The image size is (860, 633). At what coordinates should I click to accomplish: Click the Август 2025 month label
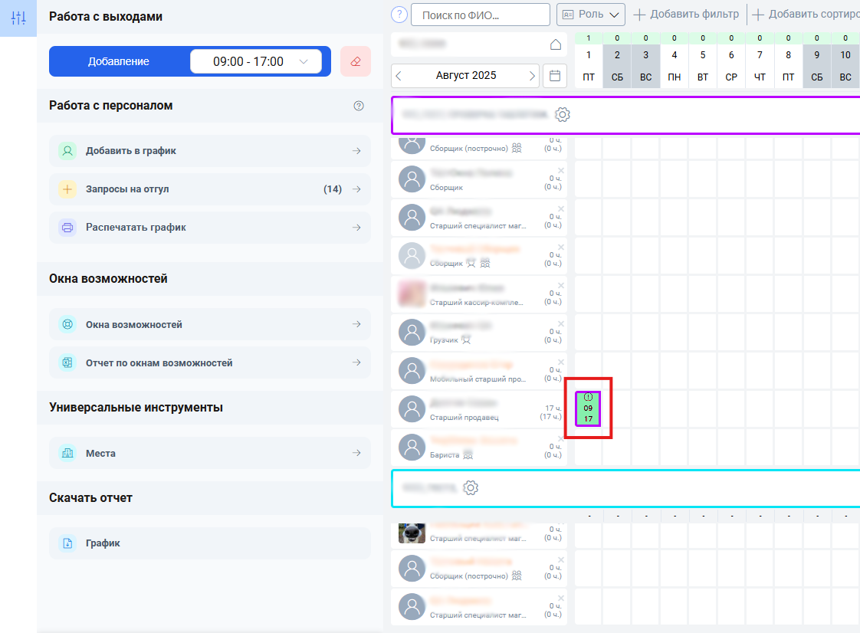[x=466, y=75]
